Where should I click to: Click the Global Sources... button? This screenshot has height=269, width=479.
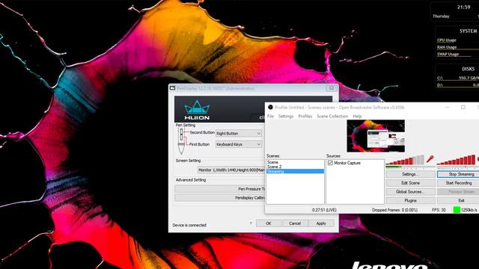(410, 191)
